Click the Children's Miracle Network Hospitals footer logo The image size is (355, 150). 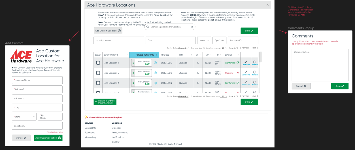103,117
